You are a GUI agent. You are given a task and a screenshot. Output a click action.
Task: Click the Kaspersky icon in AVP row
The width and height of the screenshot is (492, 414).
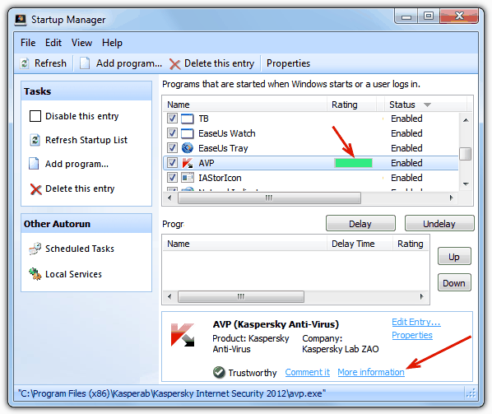point(188,163)
